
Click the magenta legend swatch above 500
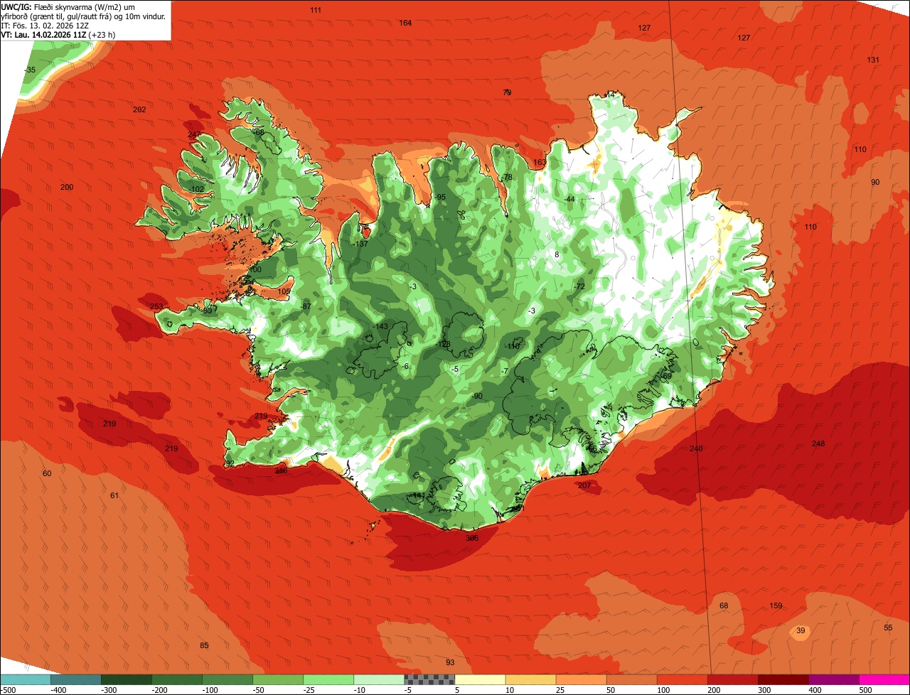pyautogui.click(x=884, y=679)
